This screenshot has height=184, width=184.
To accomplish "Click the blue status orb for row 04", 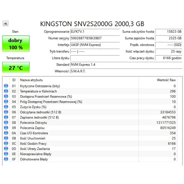I will pos(6,102).
